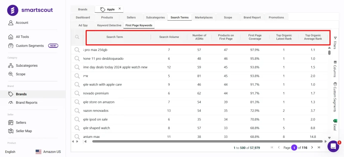Click magnifier for 'amazon renovados' row
Screen dimensions: 344x157
(77, 111)
